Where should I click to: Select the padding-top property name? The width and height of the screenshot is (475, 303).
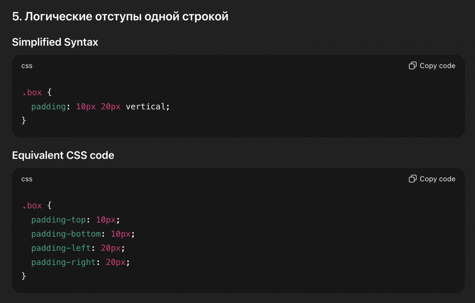pyautogui.click(x=58, y=220)
